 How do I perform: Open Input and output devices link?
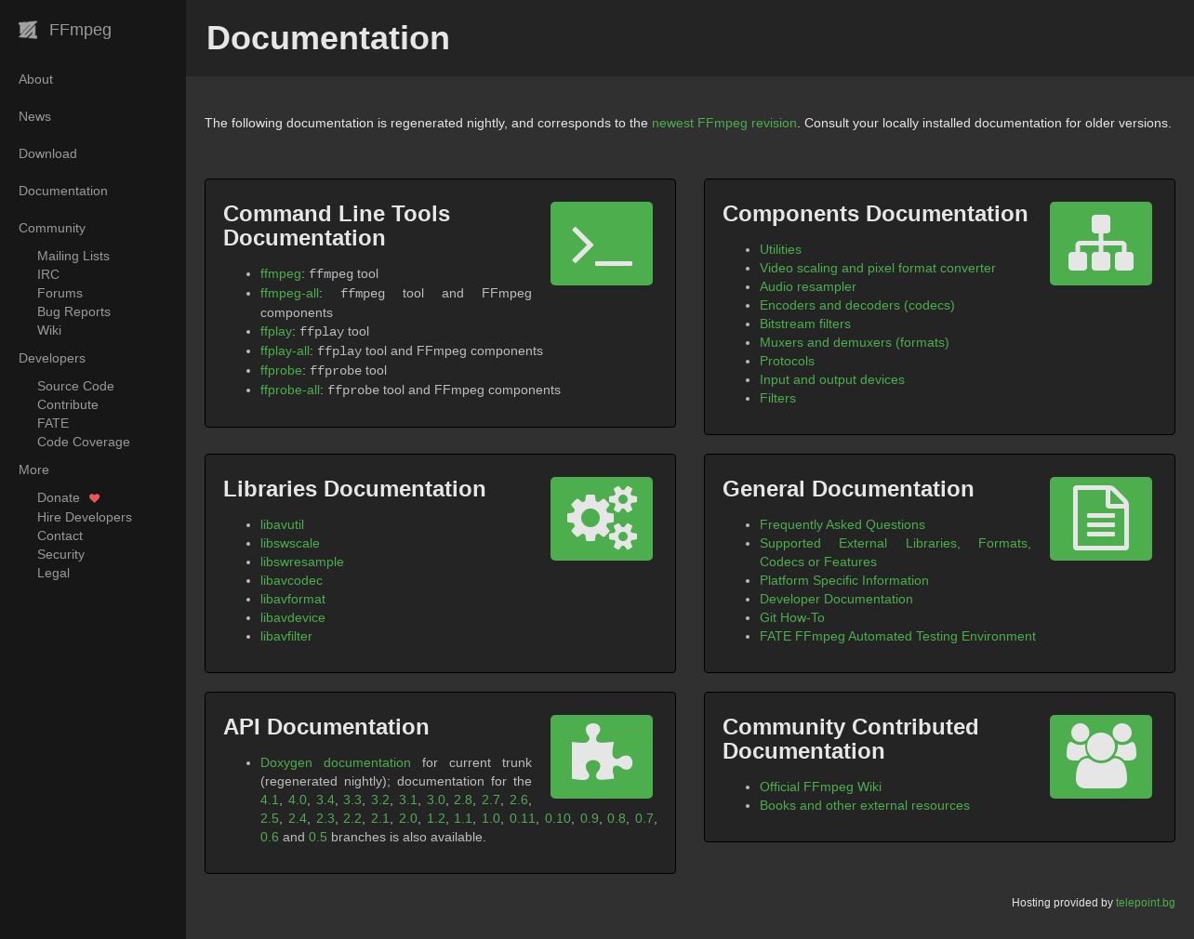point(832,379)
